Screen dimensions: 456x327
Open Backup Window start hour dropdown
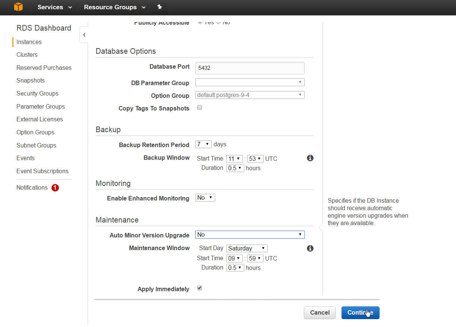235,159
